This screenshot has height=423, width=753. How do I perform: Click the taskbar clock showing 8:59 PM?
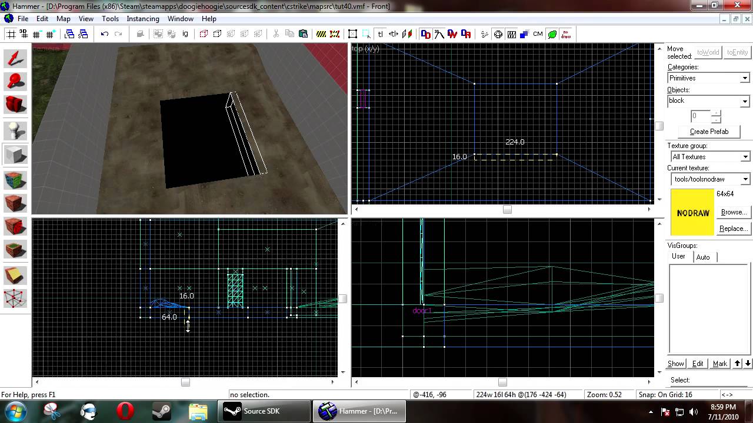pyautogui.click(x=723, y=411)
